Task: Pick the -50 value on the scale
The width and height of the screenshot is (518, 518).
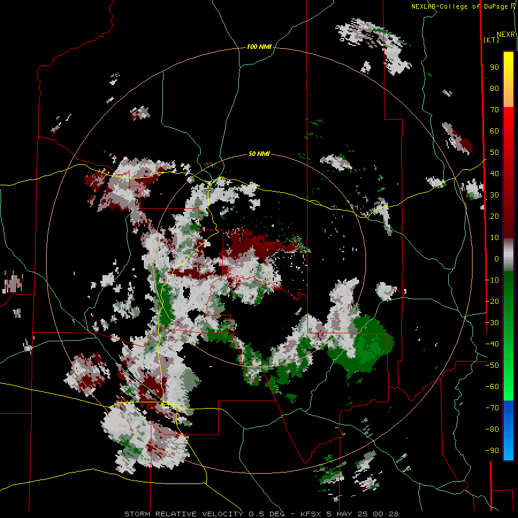Action: coord(492,365)
